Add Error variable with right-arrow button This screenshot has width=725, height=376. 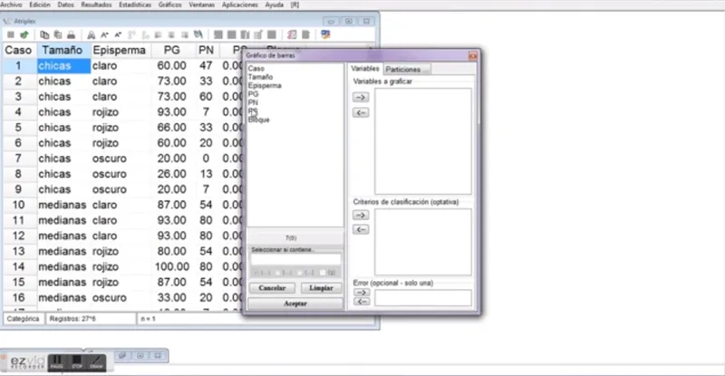(x=362, y=293)
